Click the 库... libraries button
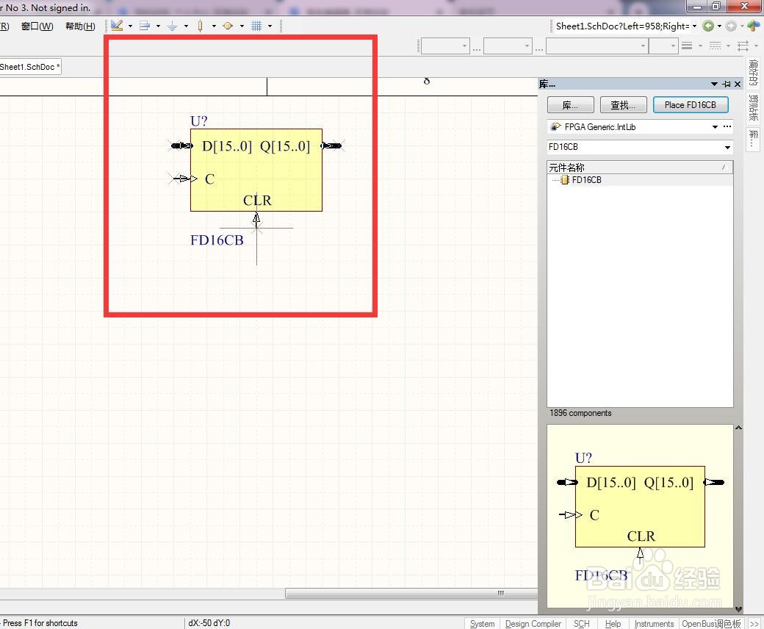 (571, 105)
